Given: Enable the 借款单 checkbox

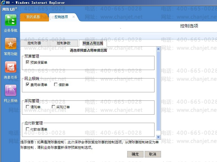Looking at the screenshot, I should pos(56,84).
